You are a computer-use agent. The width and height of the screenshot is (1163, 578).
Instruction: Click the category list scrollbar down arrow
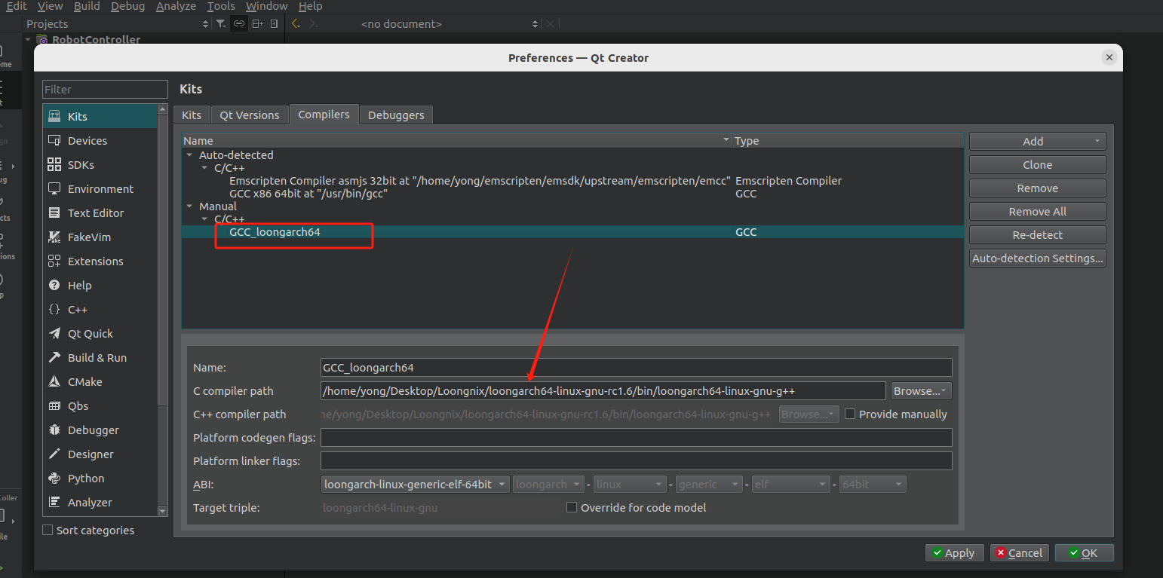tap(163, 511)
